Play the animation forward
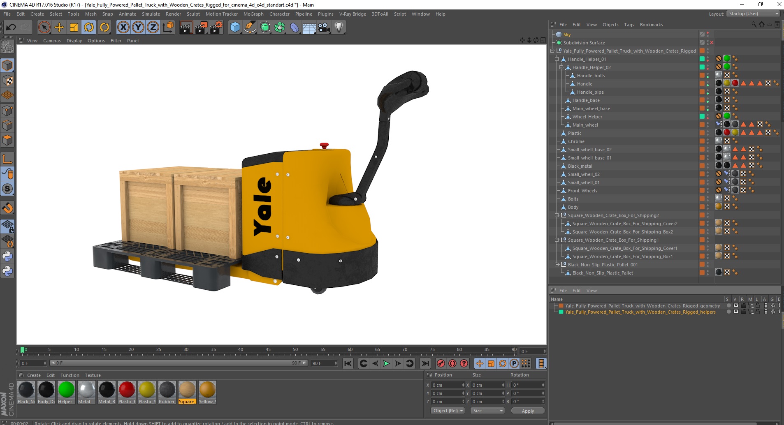This screenshot has width=784, height=425. [386, 363]
